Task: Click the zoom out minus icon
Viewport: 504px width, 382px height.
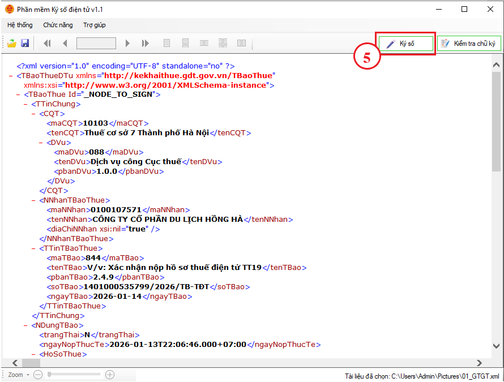Action: tap(38, 375)
